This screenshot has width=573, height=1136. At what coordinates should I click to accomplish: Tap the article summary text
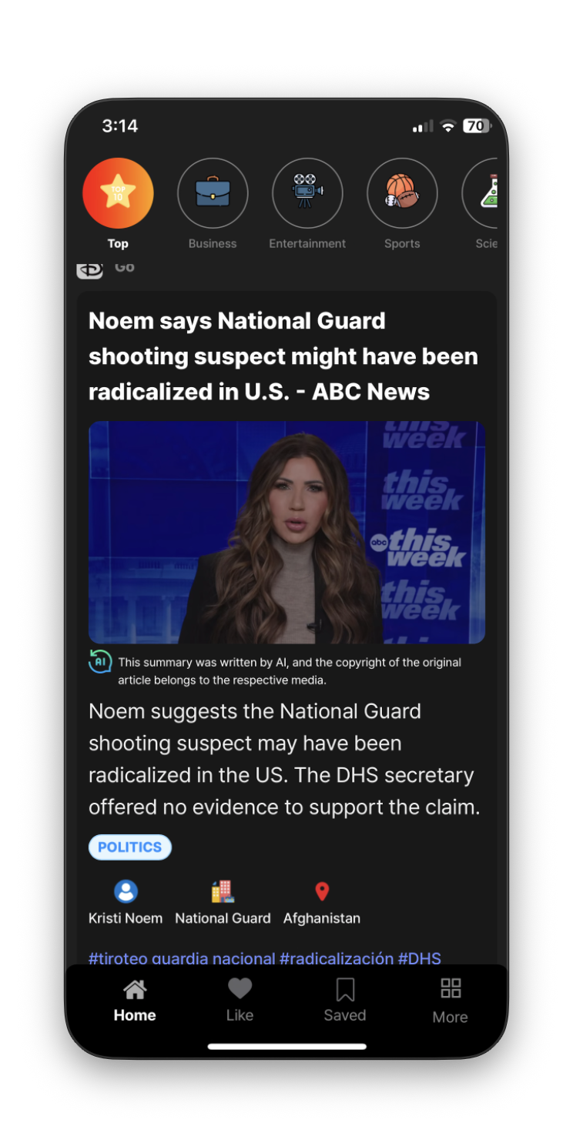[x=284, y=759]
